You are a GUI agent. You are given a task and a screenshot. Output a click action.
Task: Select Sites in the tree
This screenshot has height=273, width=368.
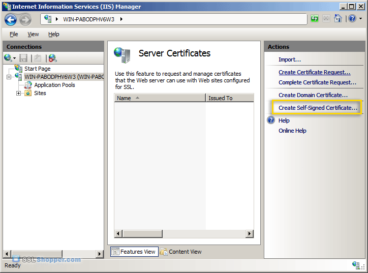coord(40,93)
